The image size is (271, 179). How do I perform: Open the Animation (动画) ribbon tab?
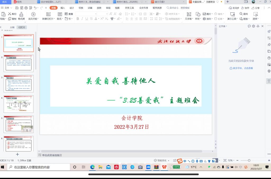90,8
